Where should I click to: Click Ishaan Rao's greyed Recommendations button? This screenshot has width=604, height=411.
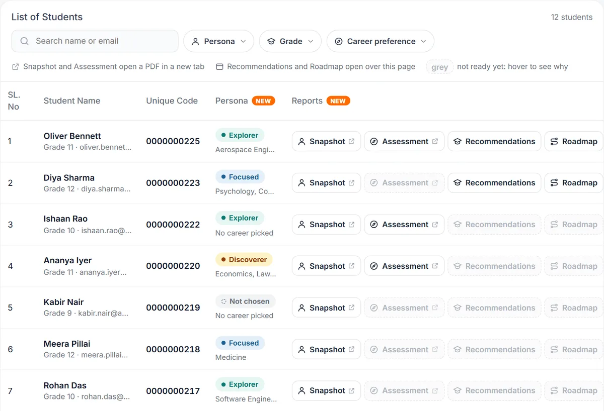point(494,225)
